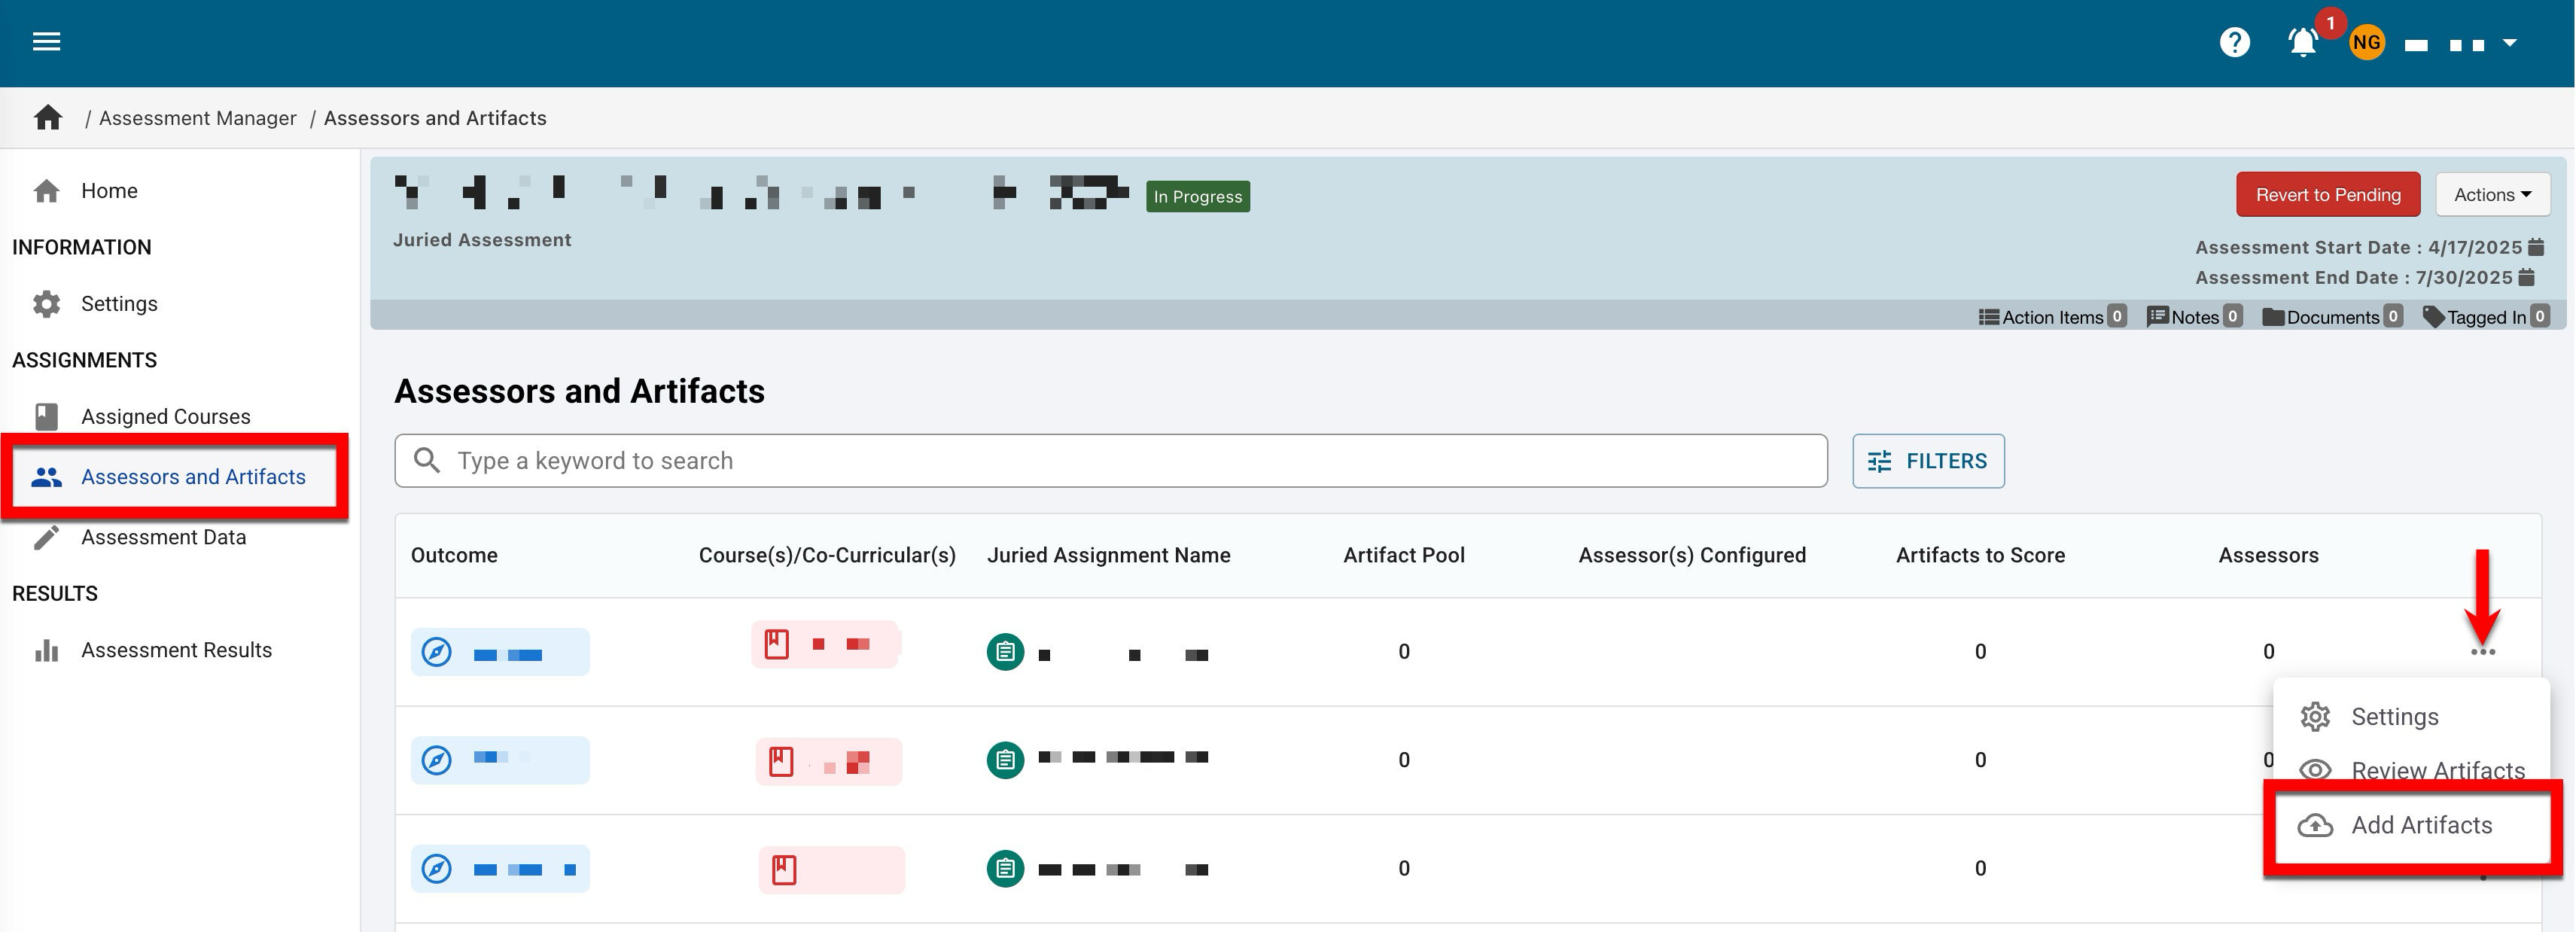2576x932 pixels.
Task: Choose Settings in the row context menu
Action: pos(2394,717)
